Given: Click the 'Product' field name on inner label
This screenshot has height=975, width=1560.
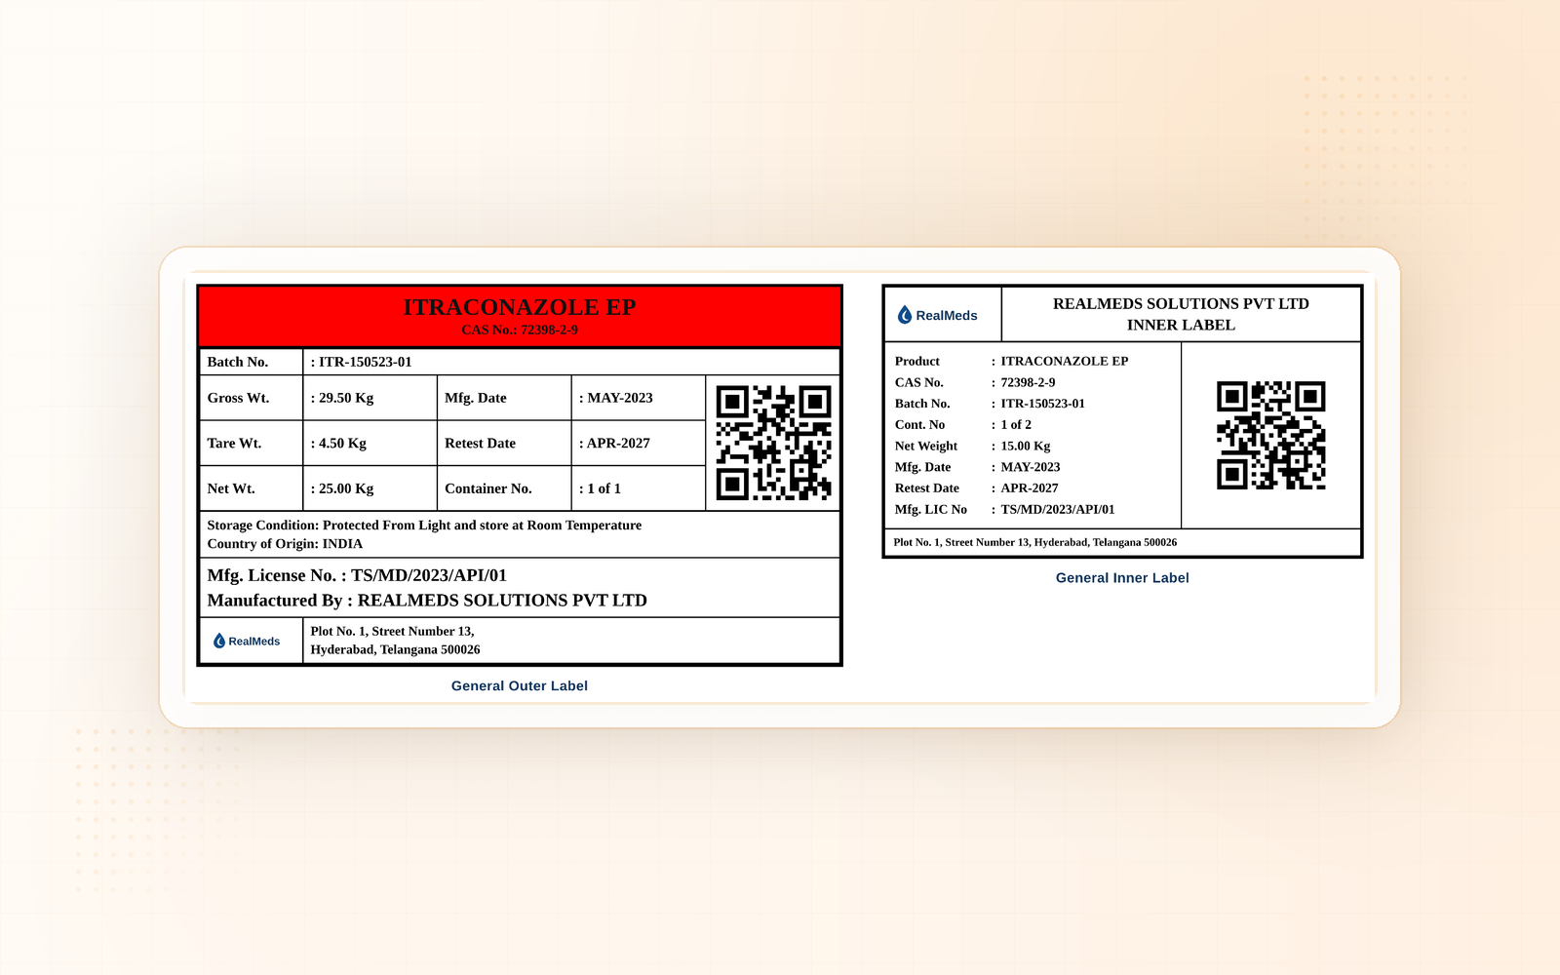Looking at the screenshot, I should coord(917,361).
